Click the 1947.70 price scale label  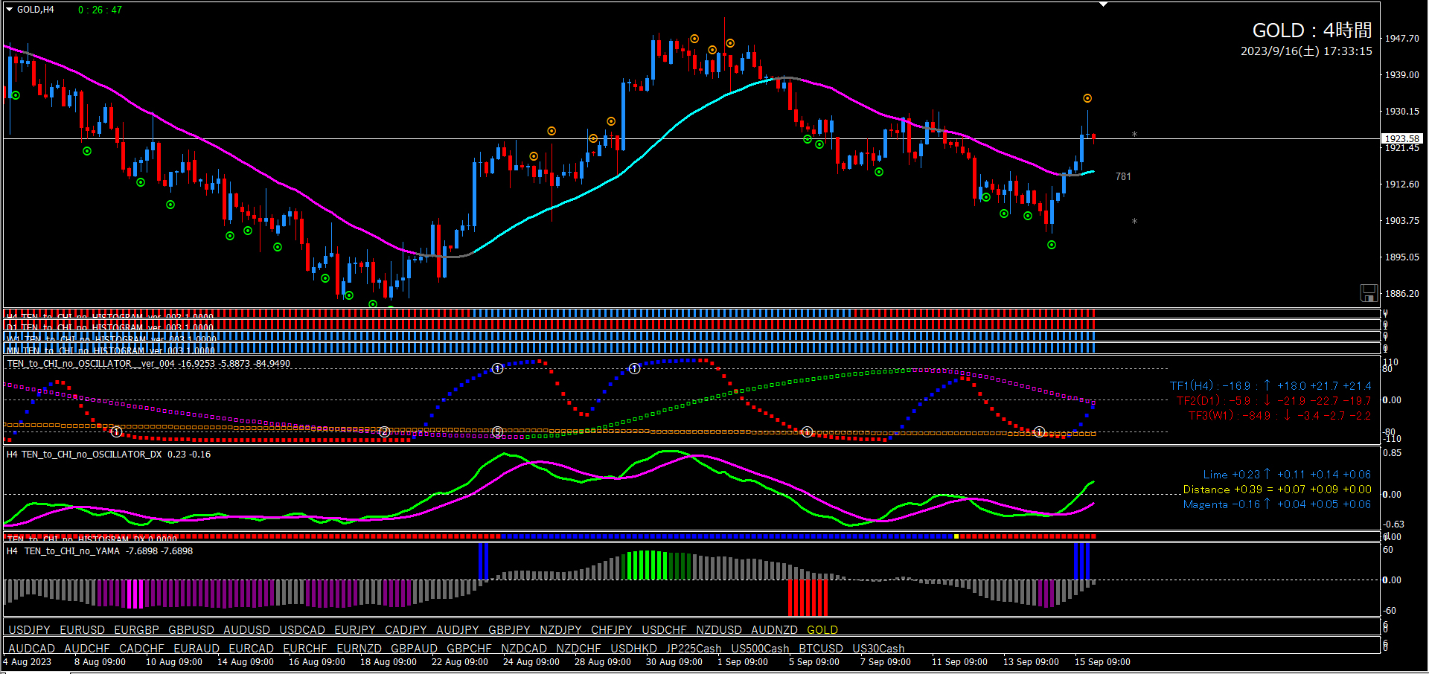pyautogui.click(x=1401, y=38)
